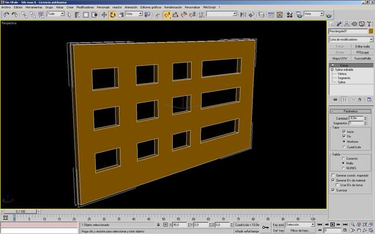Open the Material Editor icon
The image size is (375, 234).
point(289,15)
